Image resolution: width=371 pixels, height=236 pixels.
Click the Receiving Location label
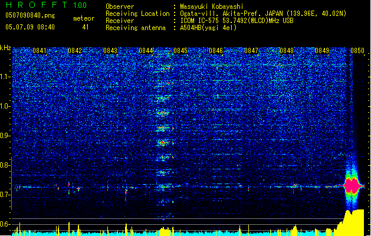(x=137, y=14)
